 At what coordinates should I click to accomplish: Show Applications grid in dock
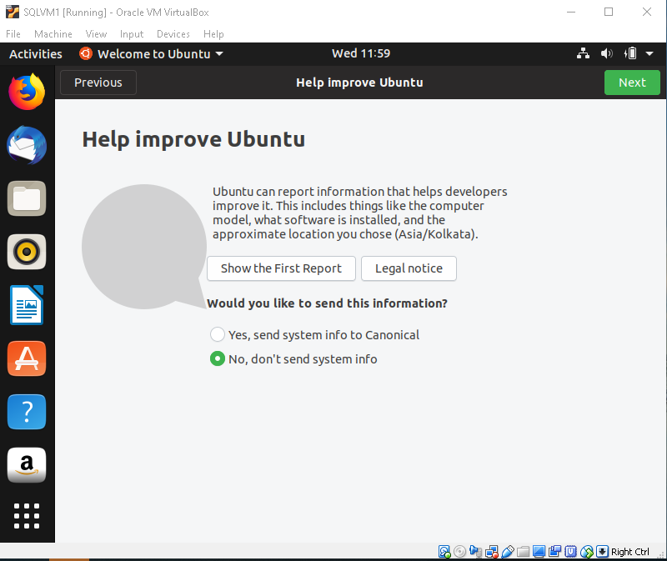27,516
